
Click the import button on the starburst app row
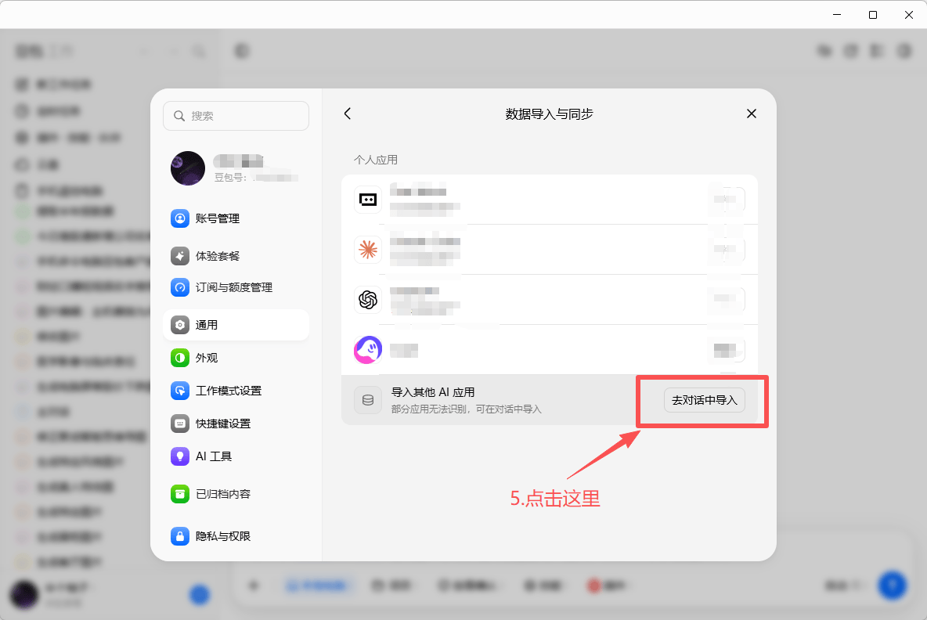(x=727, y=250)
